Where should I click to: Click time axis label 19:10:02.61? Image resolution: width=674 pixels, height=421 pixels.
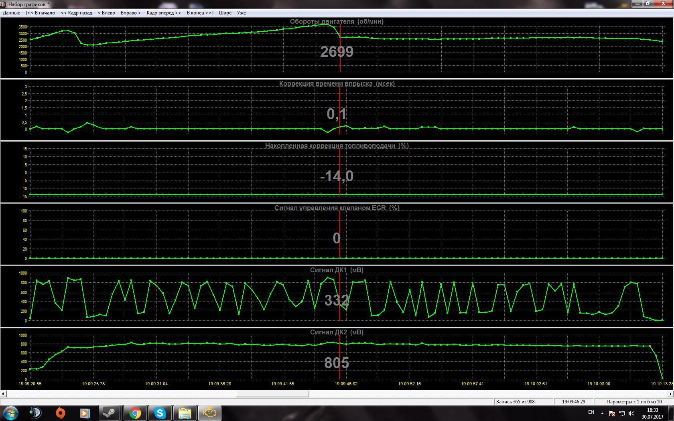click(536, 384)
